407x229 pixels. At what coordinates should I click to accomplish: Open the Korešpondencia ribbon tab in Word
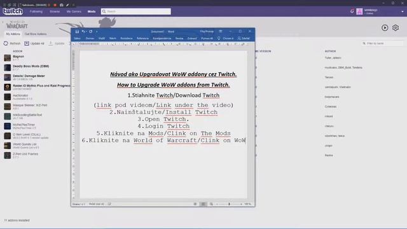162,38
